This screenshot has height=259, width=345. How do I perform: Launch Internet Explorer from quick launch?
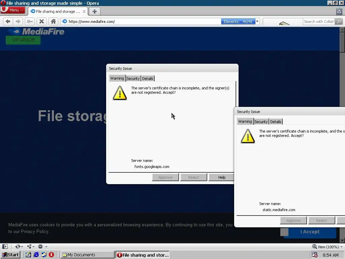(x=36, y=255)
